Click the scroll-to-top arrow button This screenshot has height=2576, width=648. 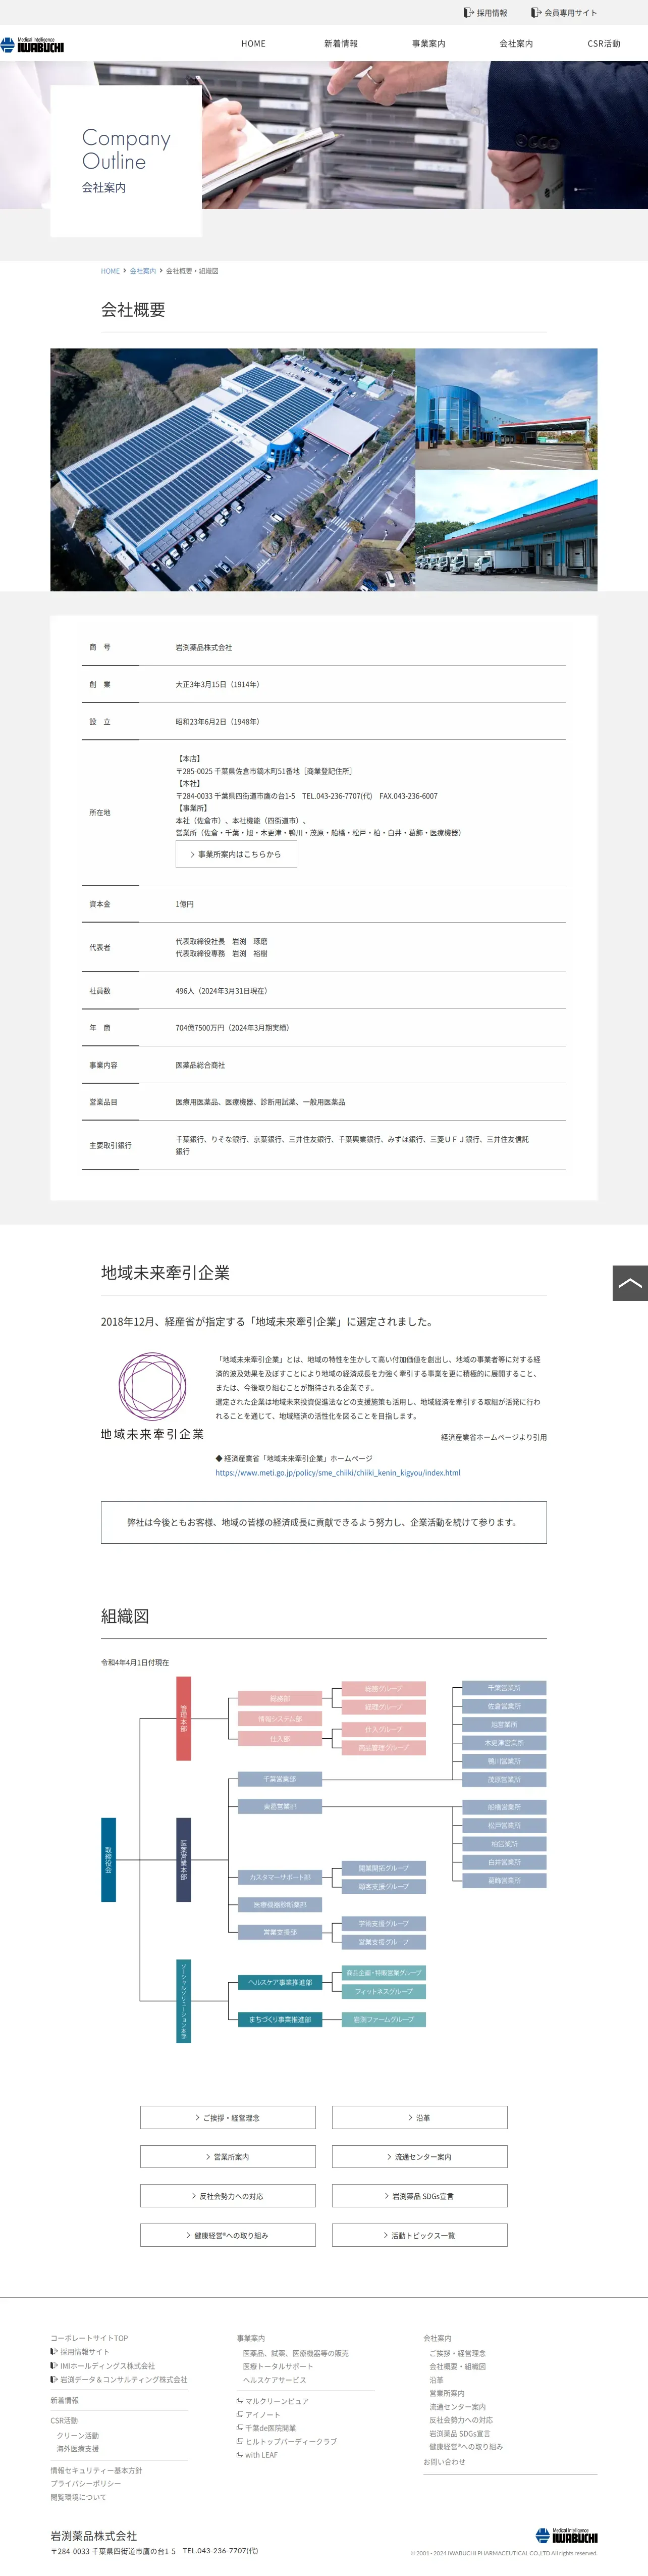630,1283
